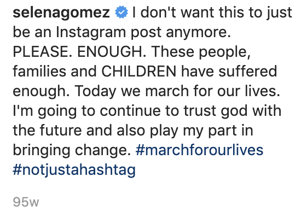
Task: Click the word 'future' in the caption
Action: pos(61,130)
